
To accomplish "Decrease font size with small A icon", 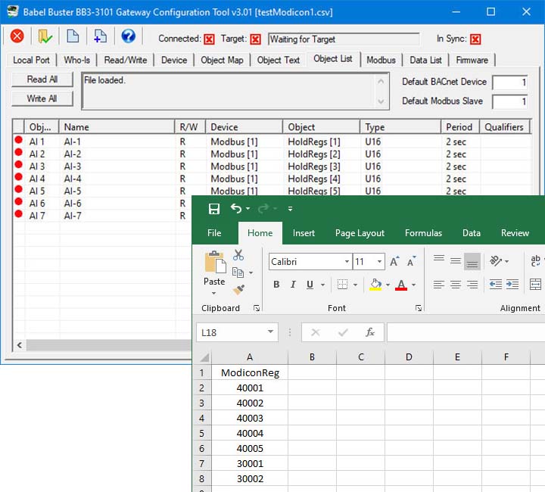I will 411,261.
